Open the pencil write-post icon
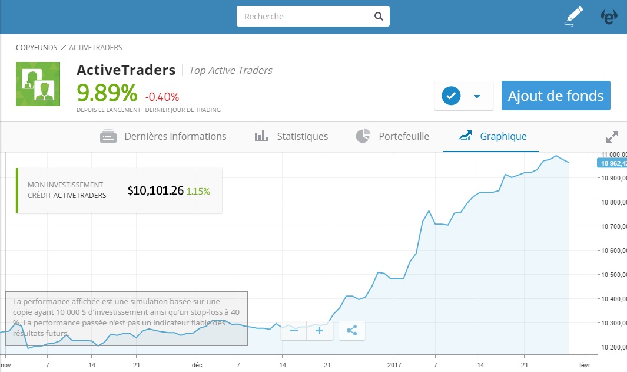The image size is (627, 372). pyautogui.click(x=573, y=17)
